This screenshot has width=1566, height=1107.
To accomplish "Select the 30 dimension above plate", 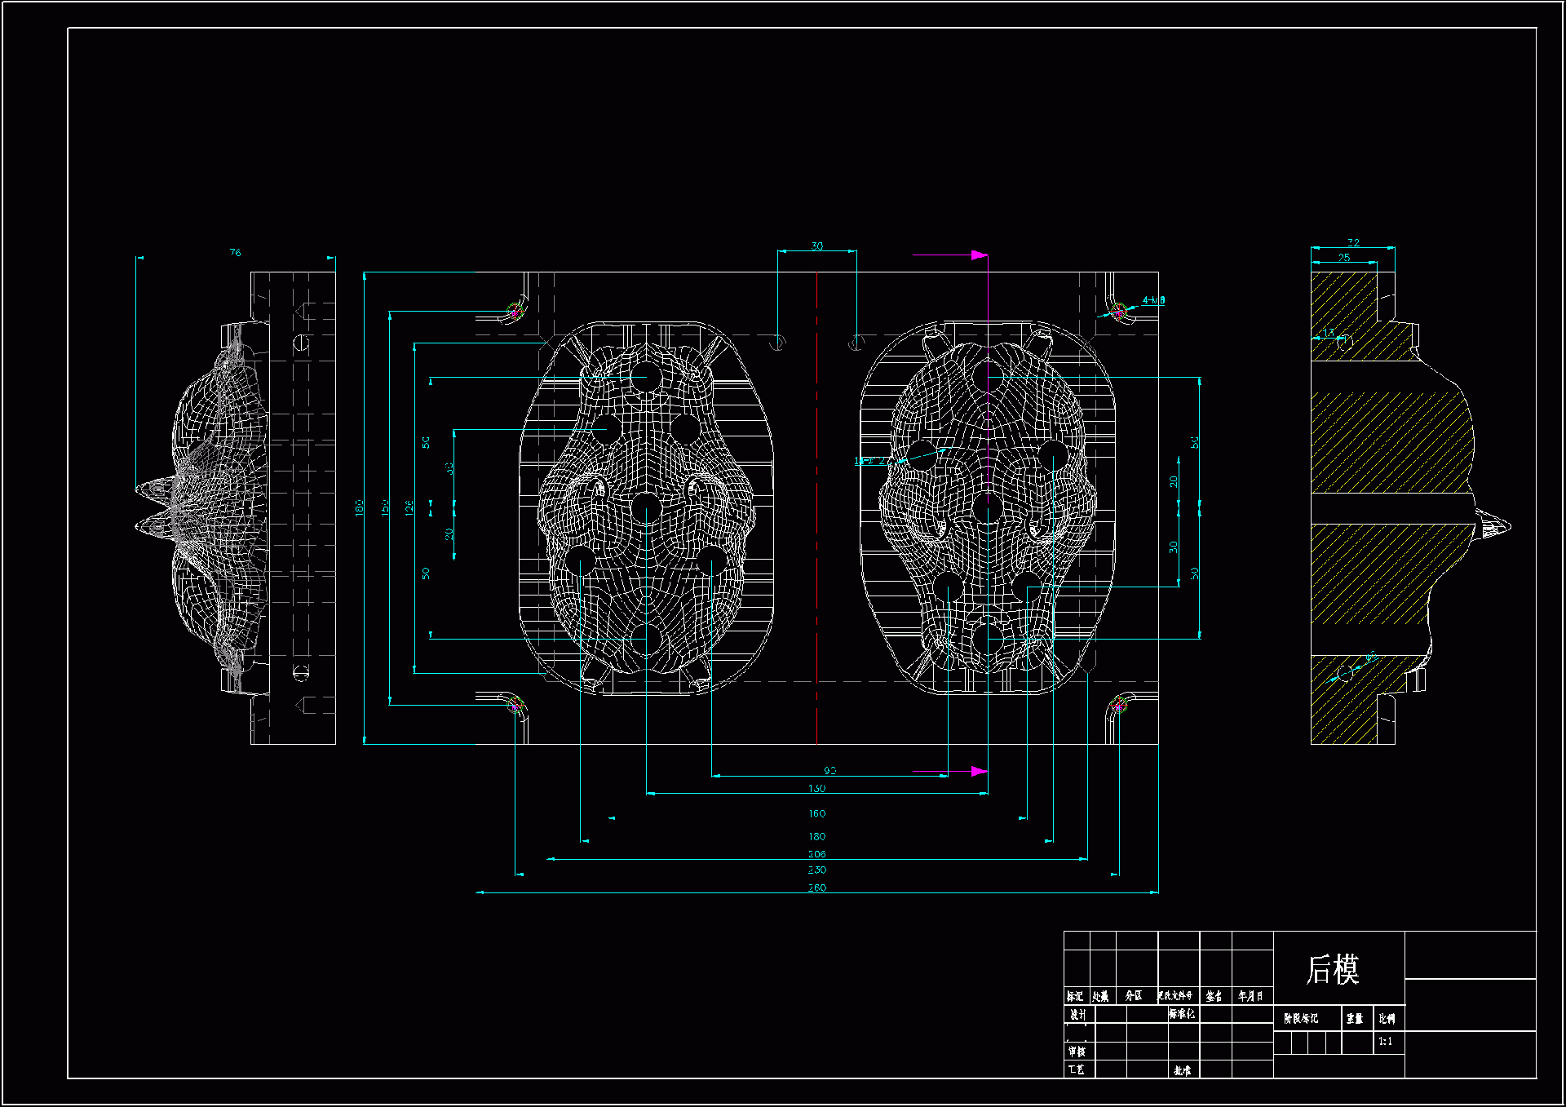I will coord(816,246).
